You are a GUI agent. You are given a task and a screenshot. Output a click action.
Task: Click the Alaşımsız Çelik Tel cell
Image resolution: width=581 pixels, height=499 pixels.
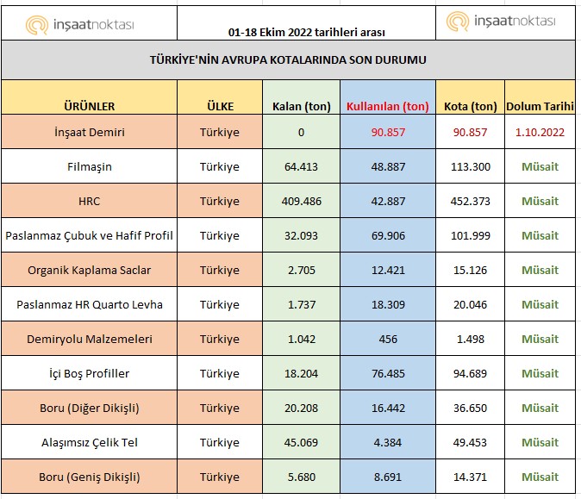click(89, 442)
